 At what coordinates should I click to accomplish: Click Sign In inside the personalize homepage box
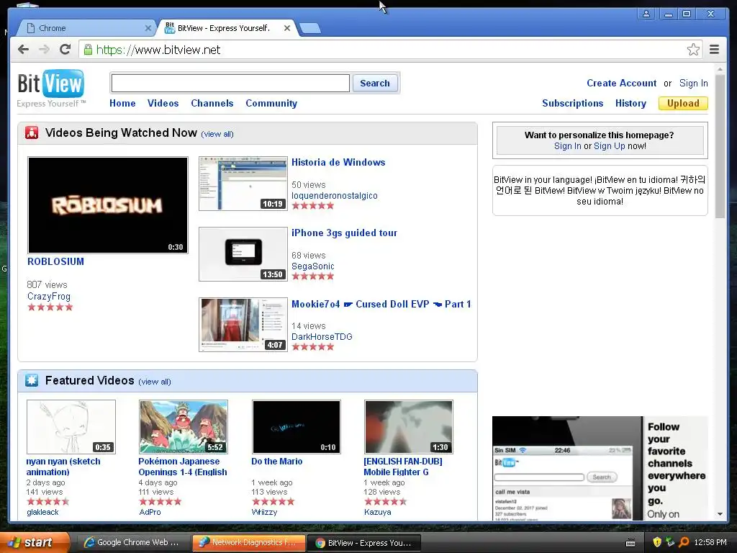pos(567,146)
